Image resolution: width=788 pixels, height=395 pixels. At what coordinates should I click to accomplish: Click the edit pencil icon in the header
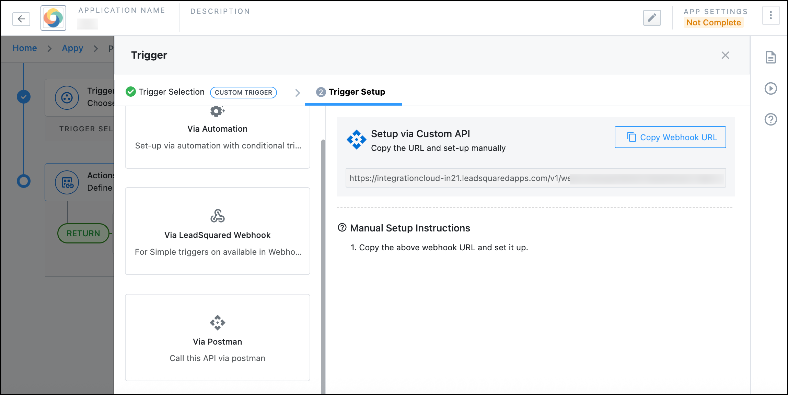click(651, 18)
